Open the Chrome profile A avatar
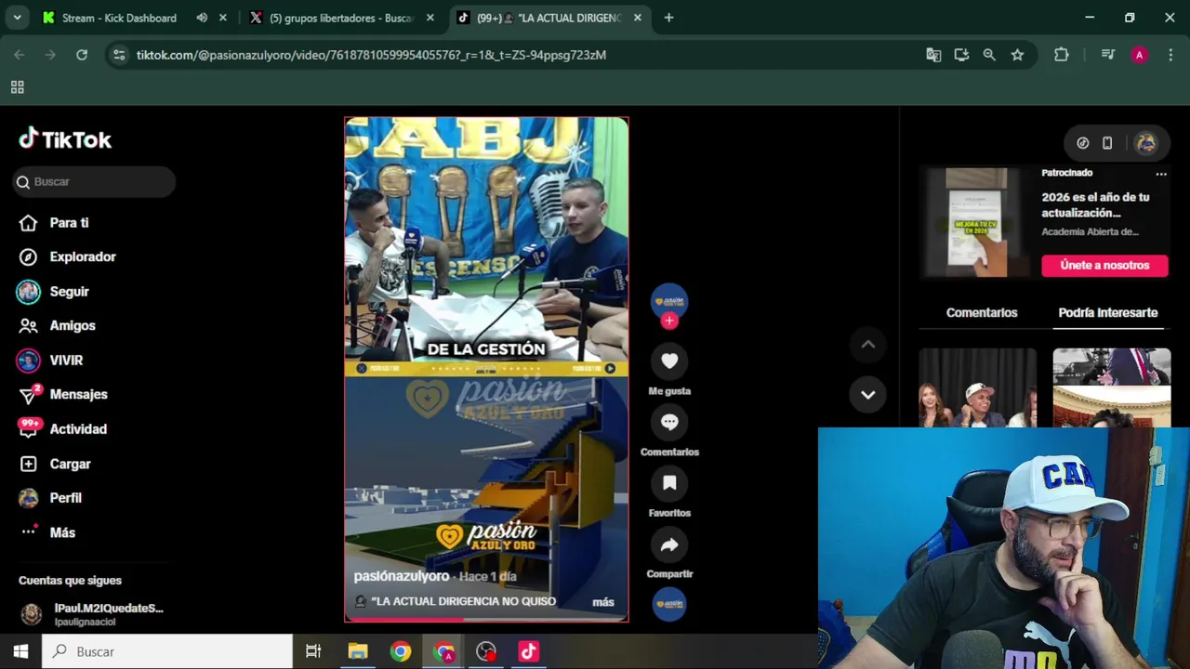The width and height of the screenshot is (1190, 669). tap(1139, 55)
